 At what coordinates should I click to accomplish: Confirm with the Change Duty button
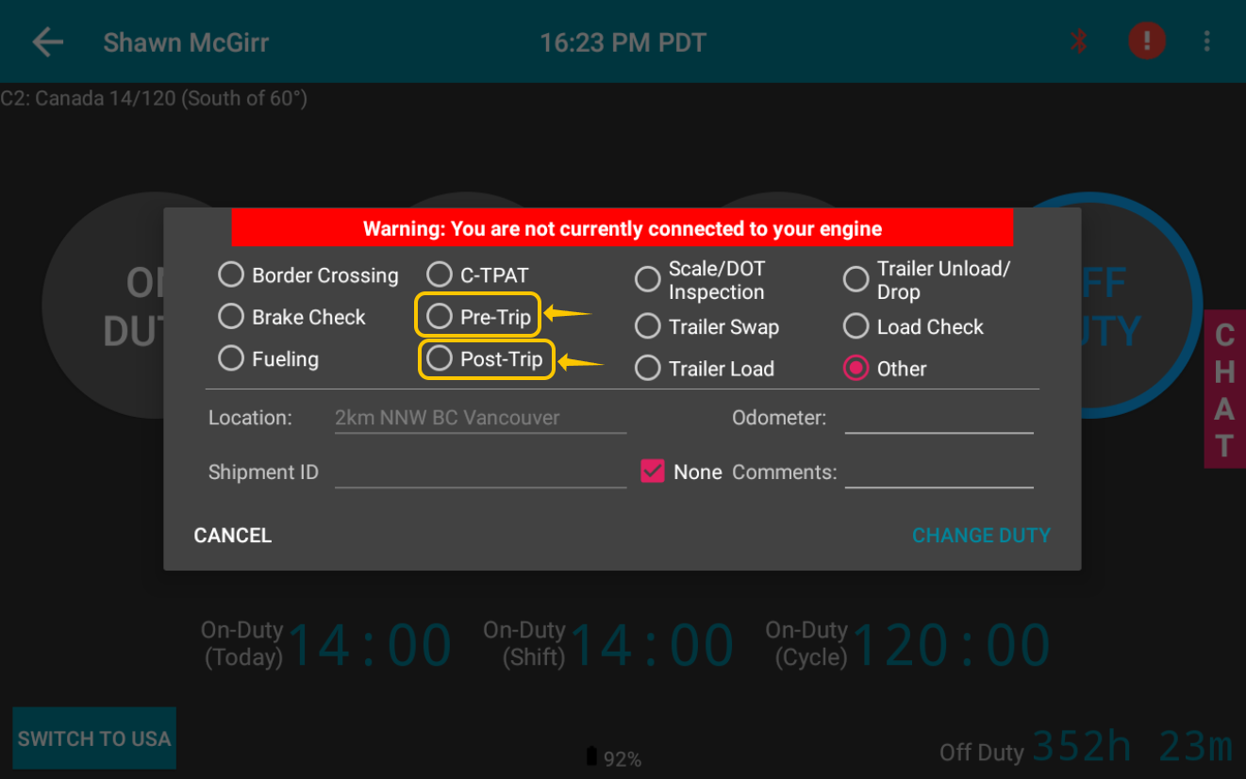(x=981, y=536)
